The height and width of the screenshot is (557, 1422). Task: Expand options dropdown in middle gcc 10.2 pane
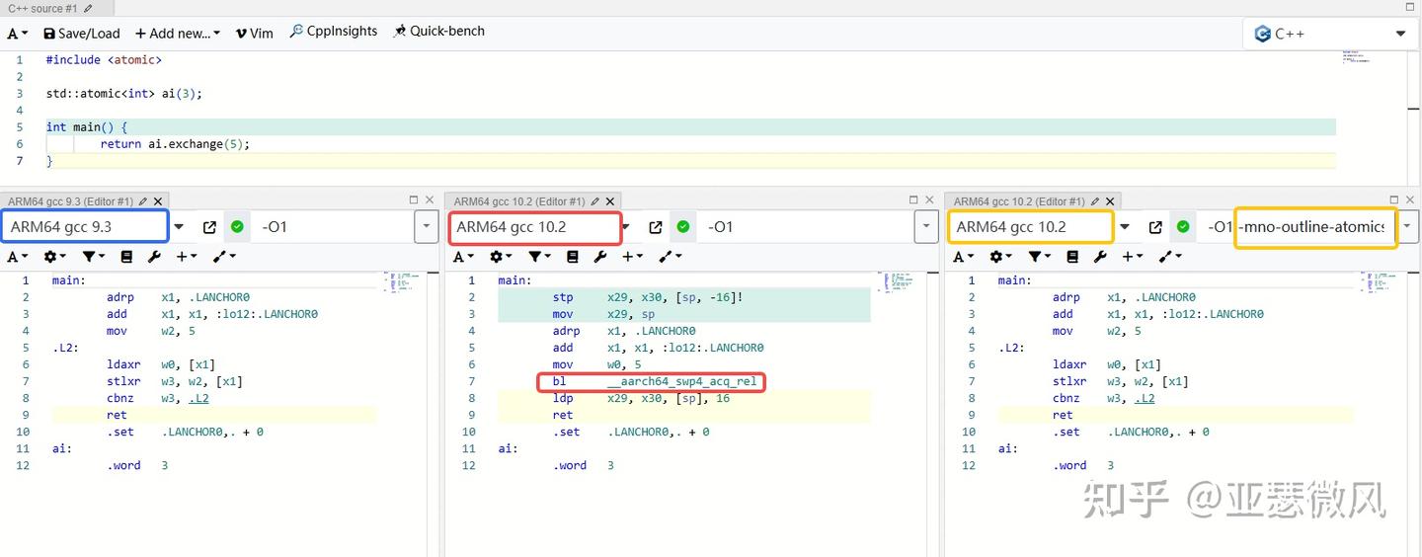[x=925, y=227]
